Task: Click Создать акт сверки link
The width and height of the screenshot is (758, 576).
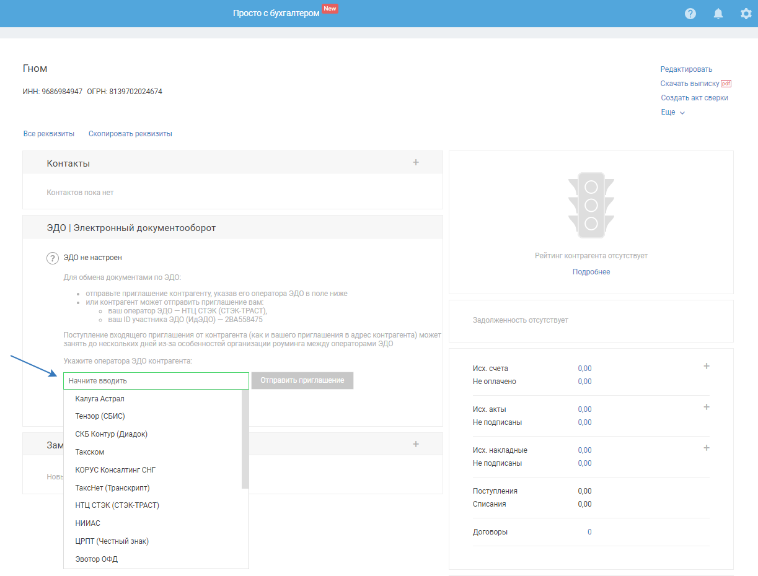Action: tap(695, 98)
